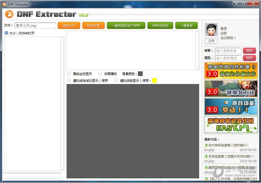Open the 忘记密码 link
Viewport: 261px width, 183px height.
pos(228,38)
